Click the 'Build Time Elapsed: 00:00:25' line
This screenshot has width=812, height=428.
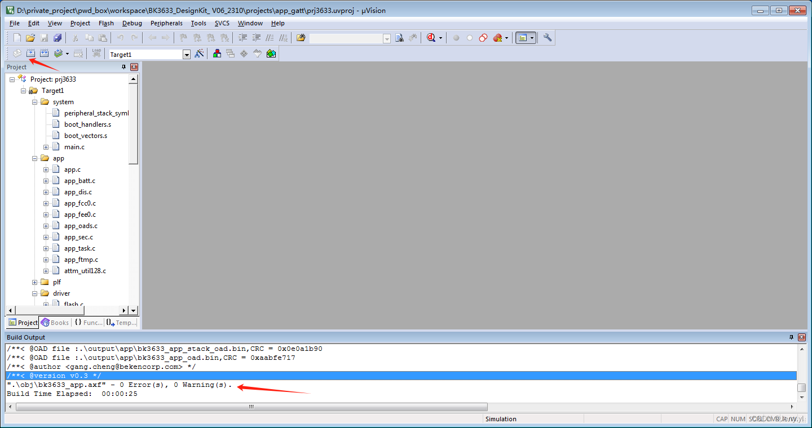[72, 394]
